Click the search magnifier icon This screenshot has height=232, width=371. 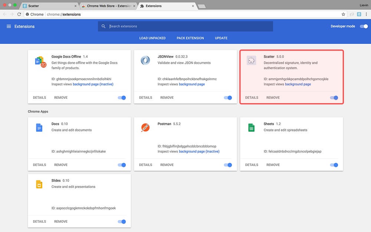pyautogui.click(x=104, y=26)
